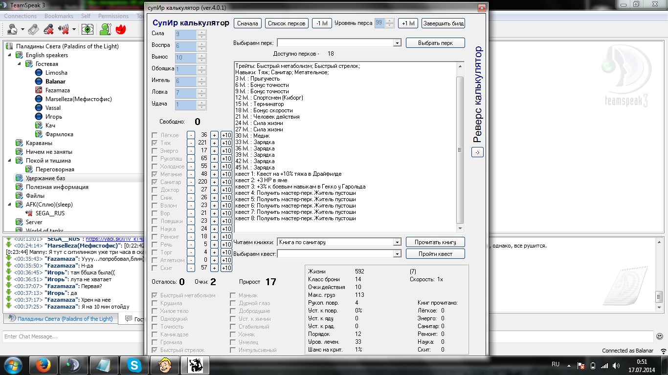The width and height of the screenshot is (668, 375).
Task: Click the TeamSpeak taskbar icon
Action: pos(74,365)
